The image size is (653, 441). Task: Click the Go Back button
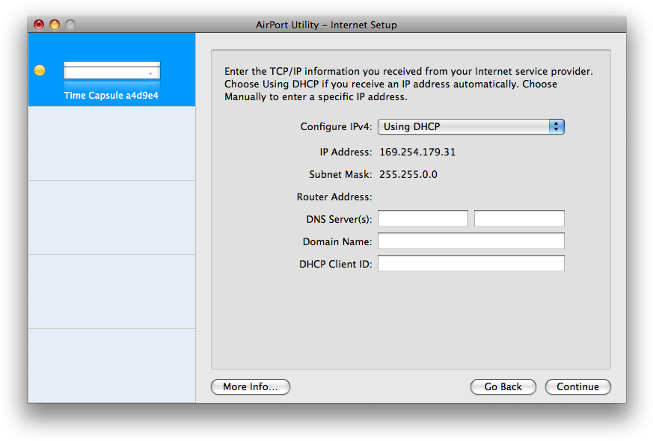click(x=503, y=386)
